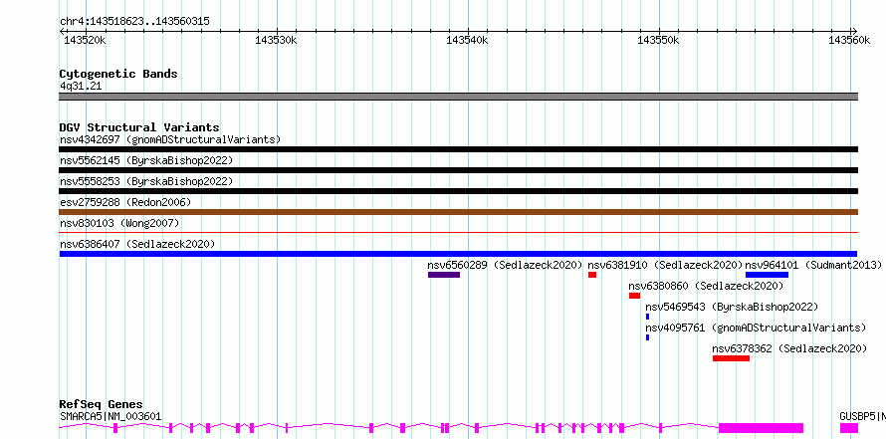
Task: Click the 143540k ruler tick label
Action: (x=467, y=41)
